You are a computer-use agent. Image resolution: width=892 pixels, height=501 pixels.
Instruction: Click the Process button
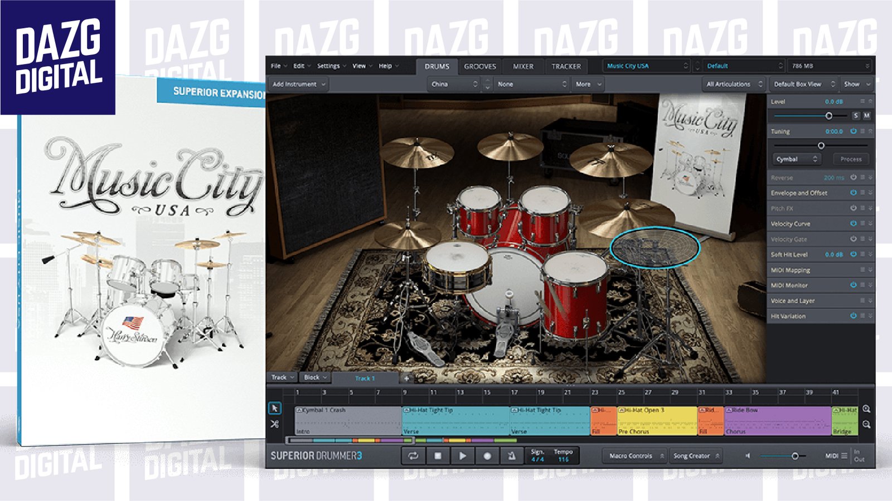click(851, 159)
